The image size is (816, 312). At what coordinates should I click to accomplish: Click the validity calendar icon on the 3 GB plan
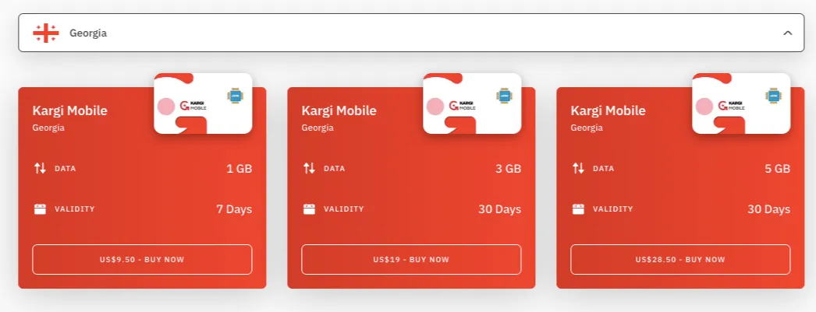point(309,209)
